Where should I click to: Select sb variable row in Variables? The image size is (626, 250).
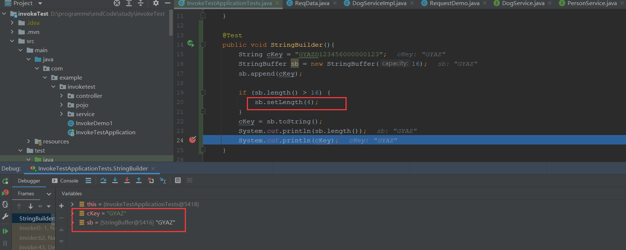[x=131, y=222]
